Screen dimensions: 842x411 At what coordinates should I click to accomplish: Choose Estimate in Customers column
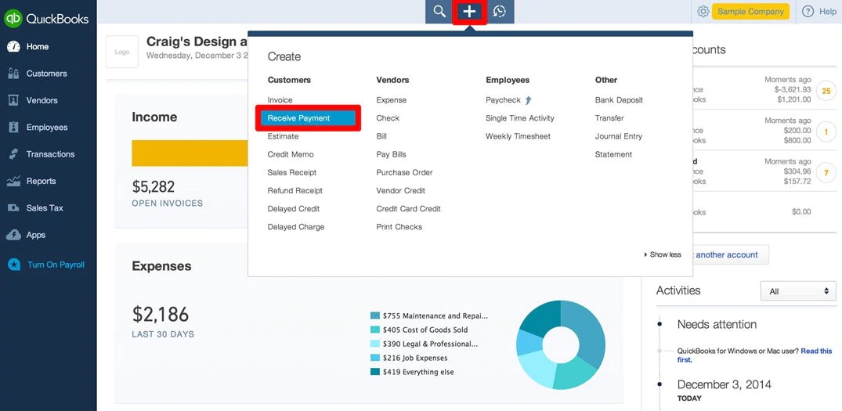(x=283, y=136)
